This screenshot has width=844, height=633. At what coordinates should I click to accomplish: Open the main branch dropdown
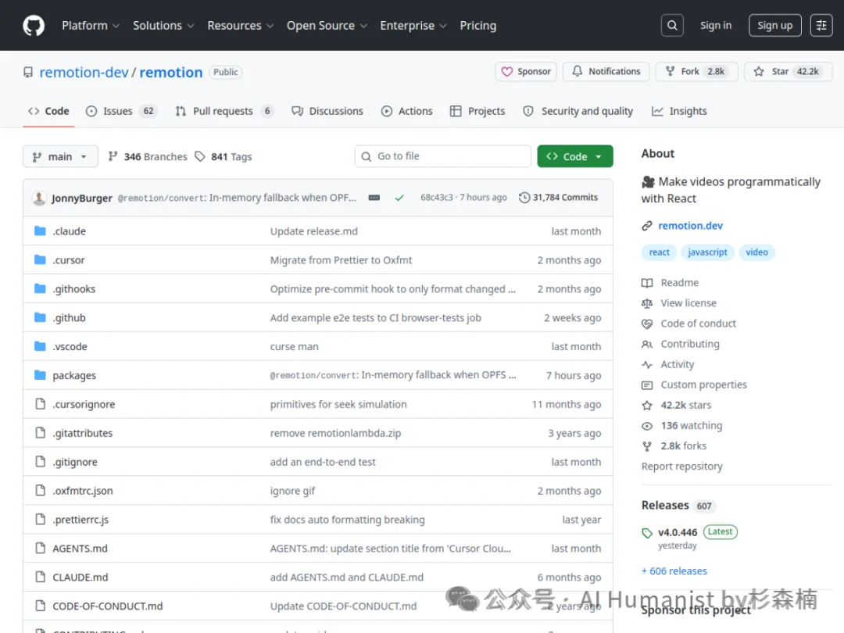pos(60,156)
